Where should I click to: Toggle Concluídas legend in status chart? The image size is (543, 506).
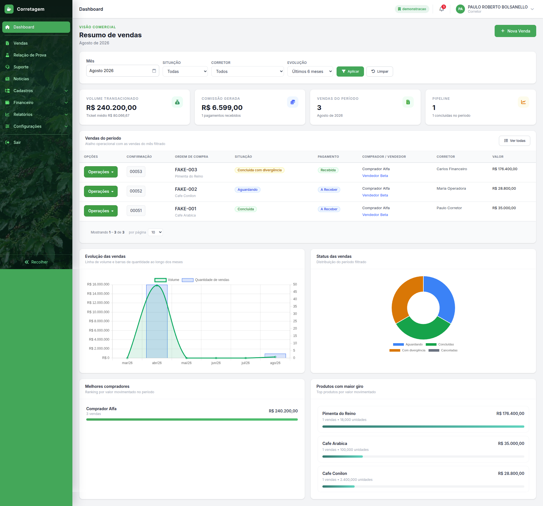(440, 344)
